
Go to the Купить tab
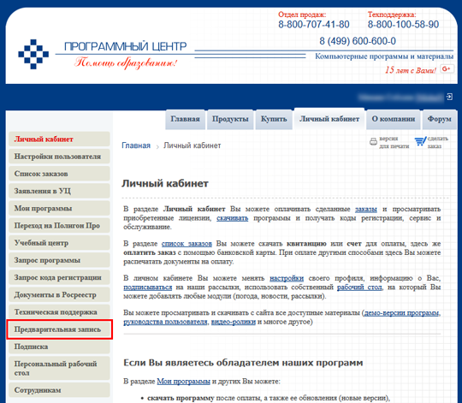(x=274, y=119)
